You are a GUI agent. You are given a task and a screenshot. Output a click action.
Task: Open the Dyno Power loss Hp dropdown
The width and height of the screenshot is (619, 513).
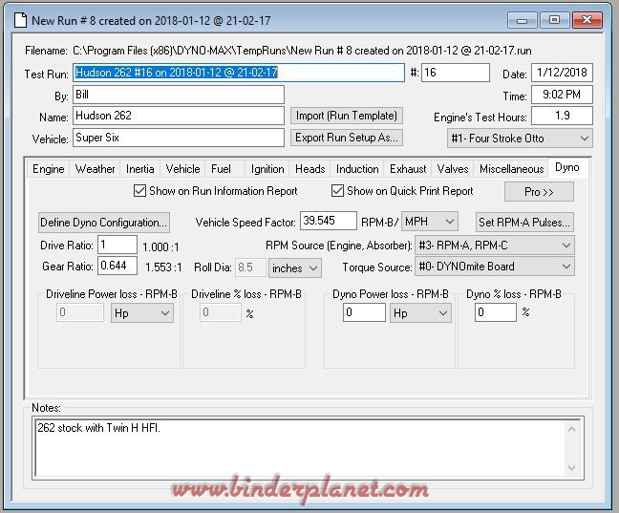(420, 313)
